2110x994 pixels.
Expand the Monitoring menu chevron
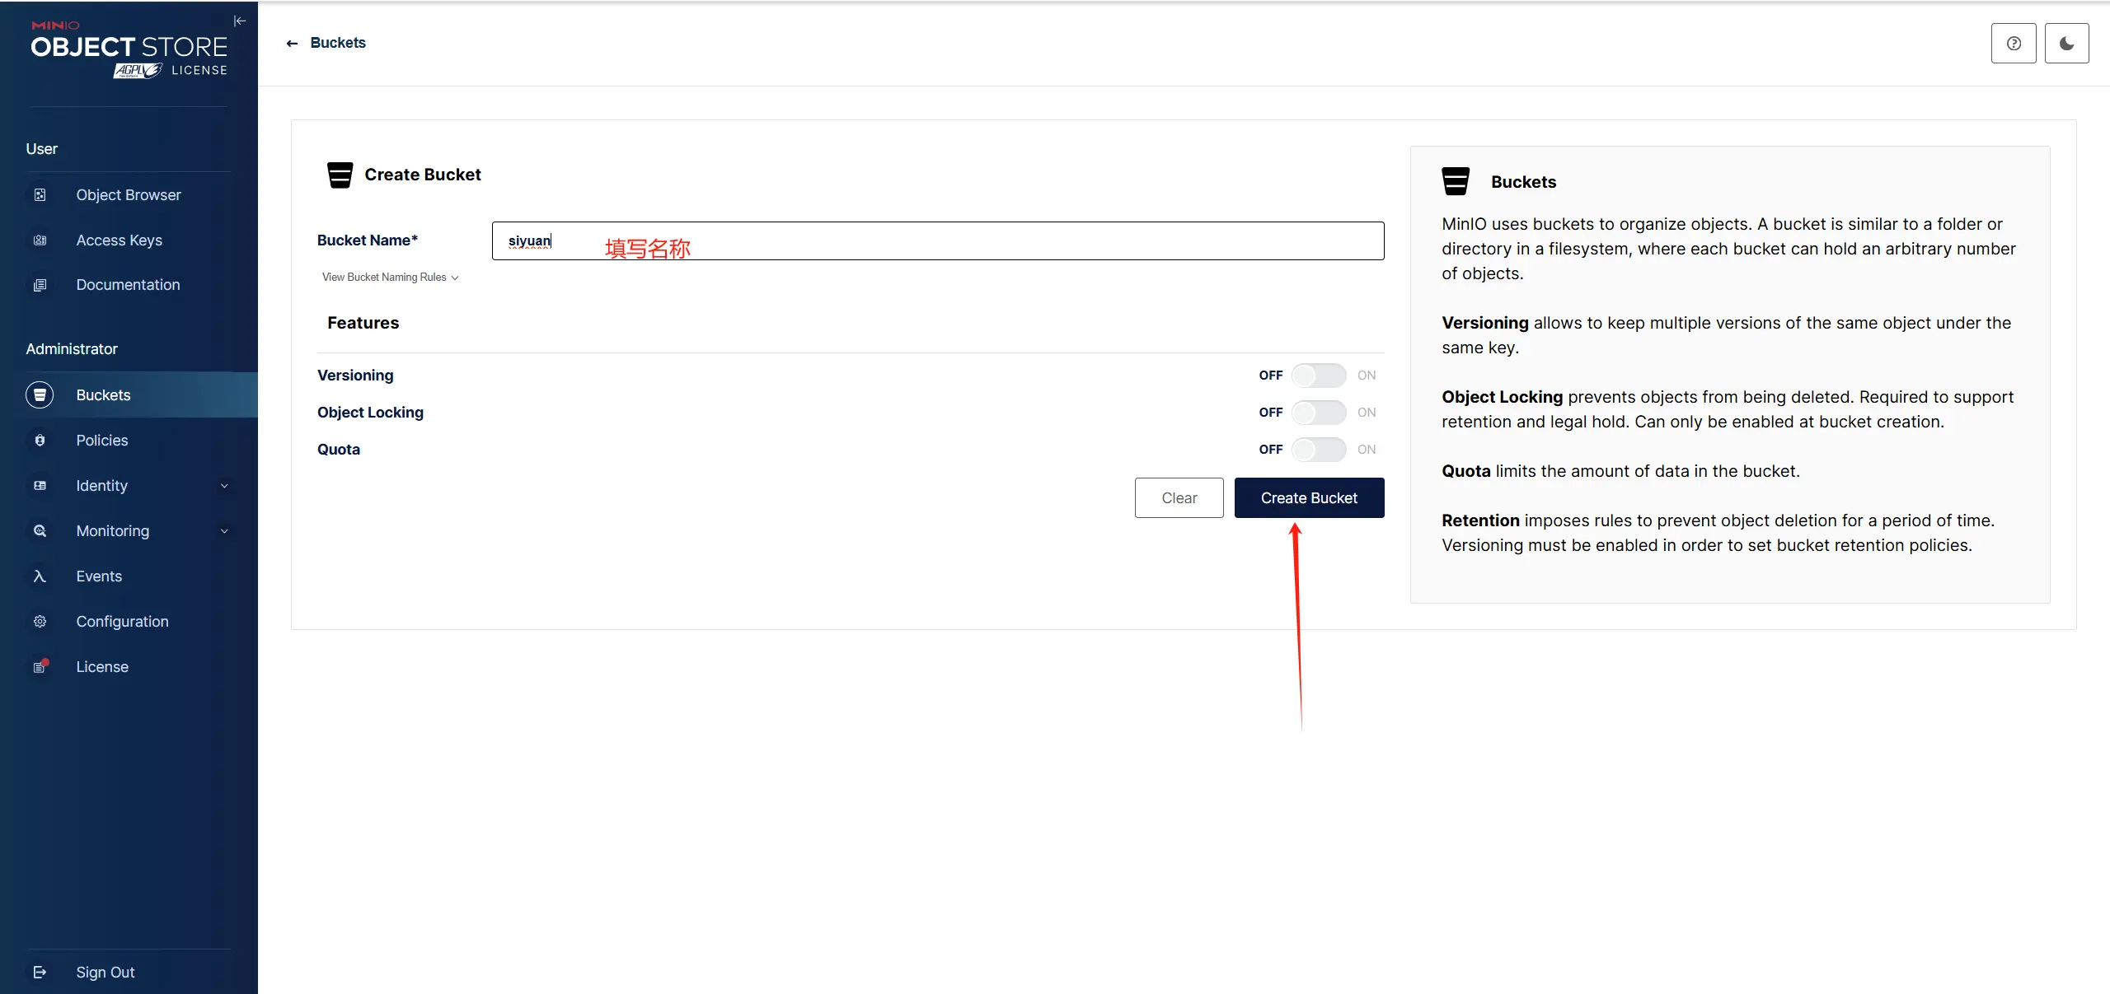pos(224,531)
